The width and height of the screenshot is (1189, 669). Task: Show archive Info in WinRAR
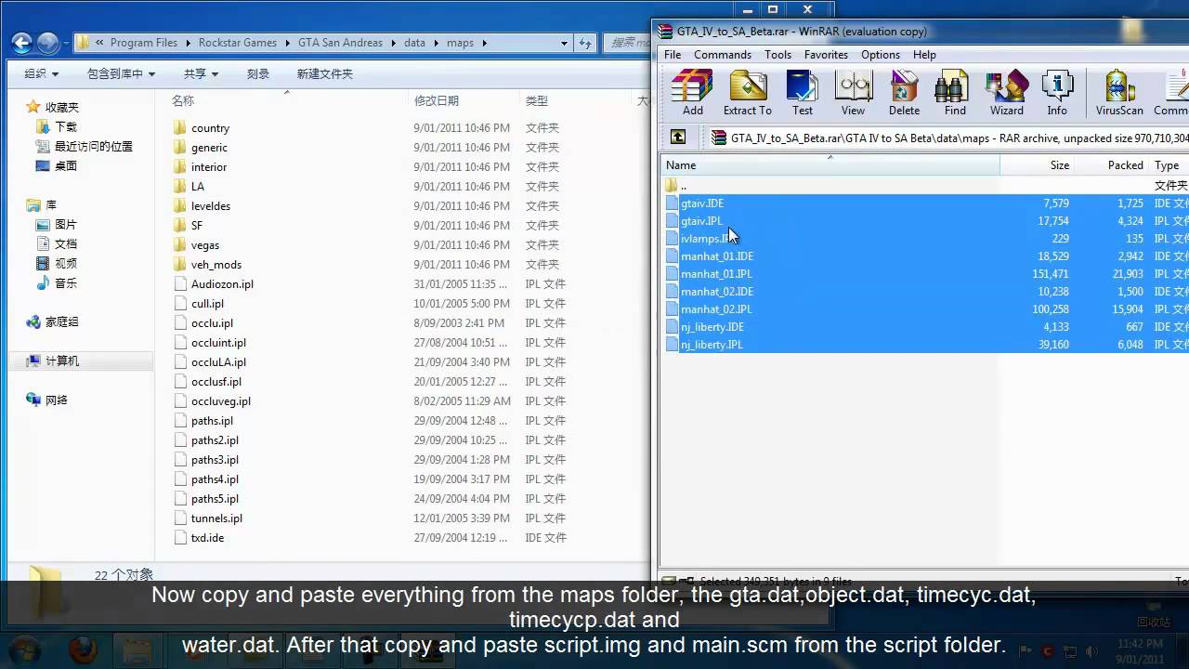tap(1057, 93)
